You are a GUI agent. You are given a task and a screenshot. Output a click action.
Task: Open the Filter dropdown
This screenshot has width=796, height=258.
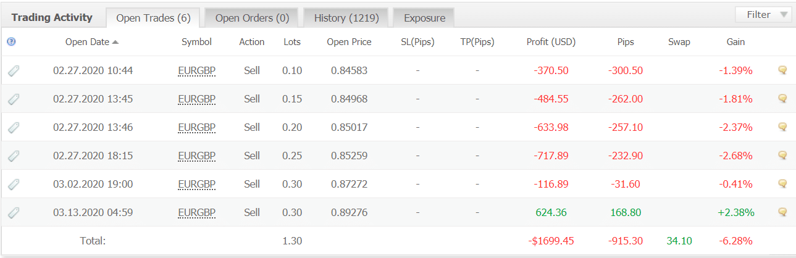click(763, 15)
